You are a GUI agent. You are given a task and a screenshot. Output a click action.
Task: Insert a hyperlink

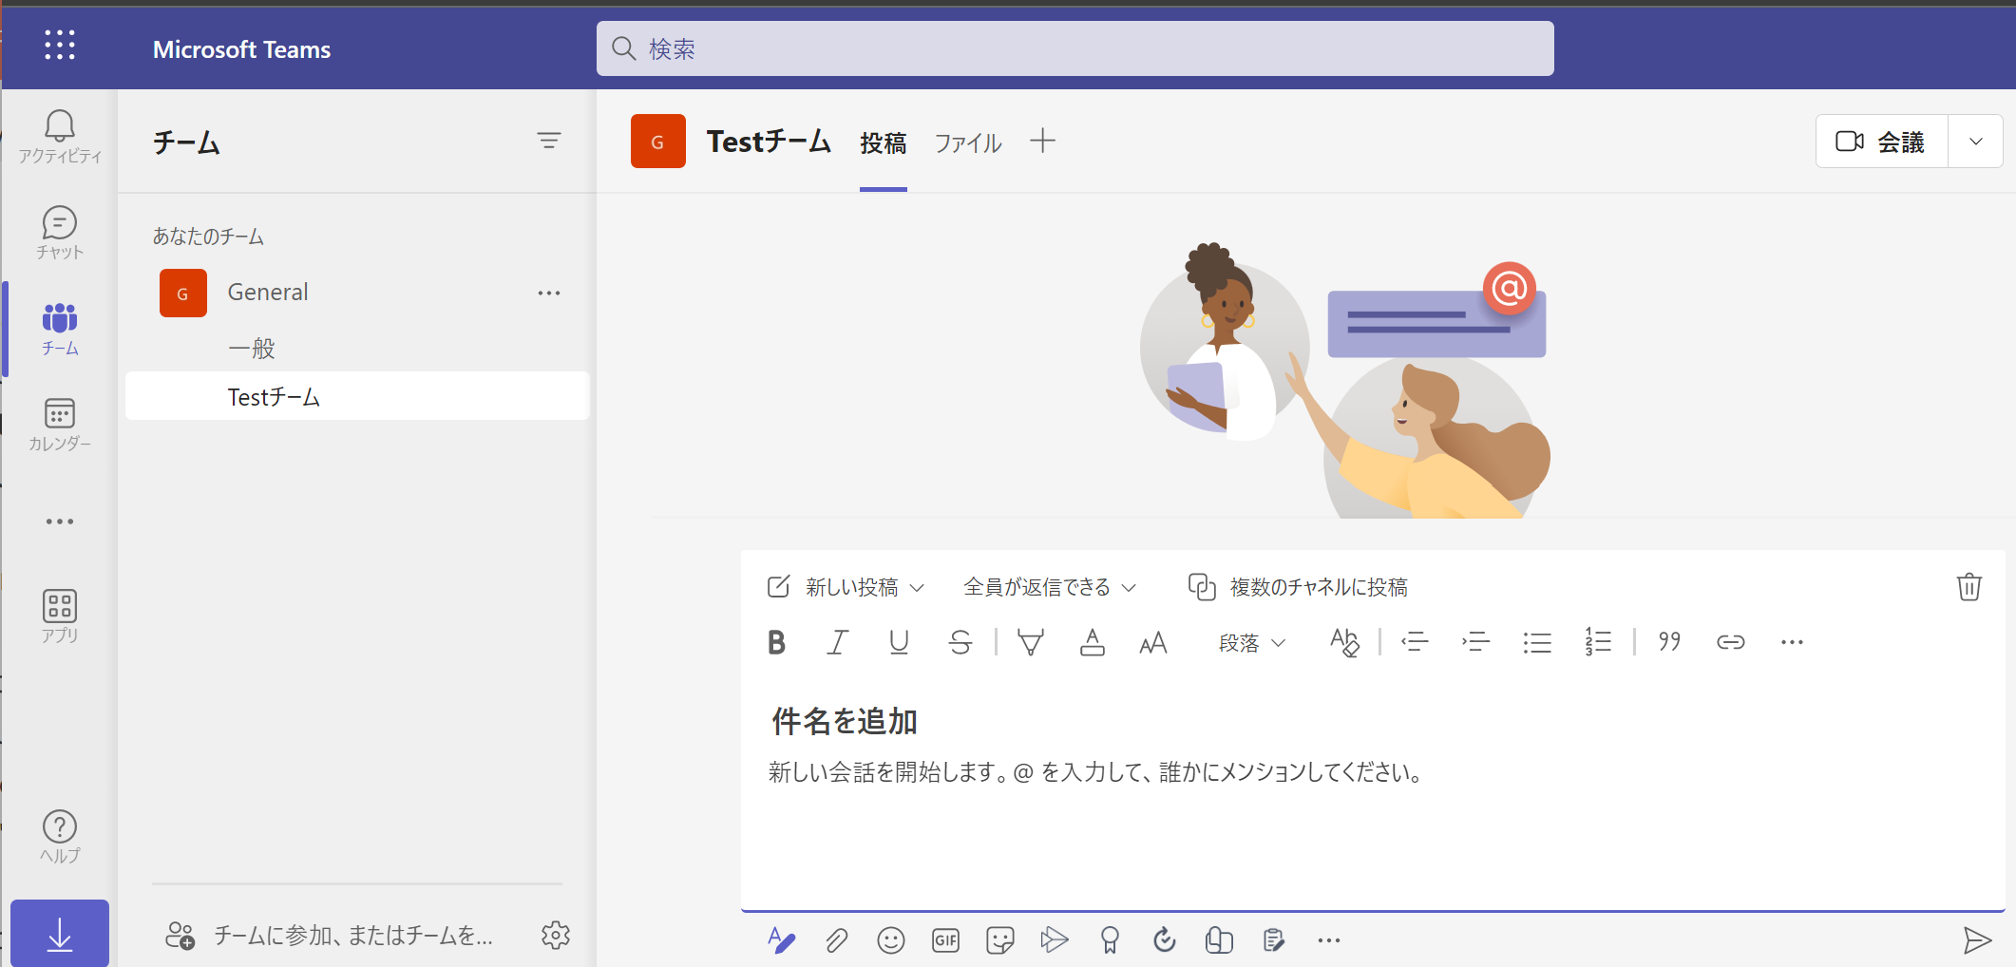(1731, 643)
